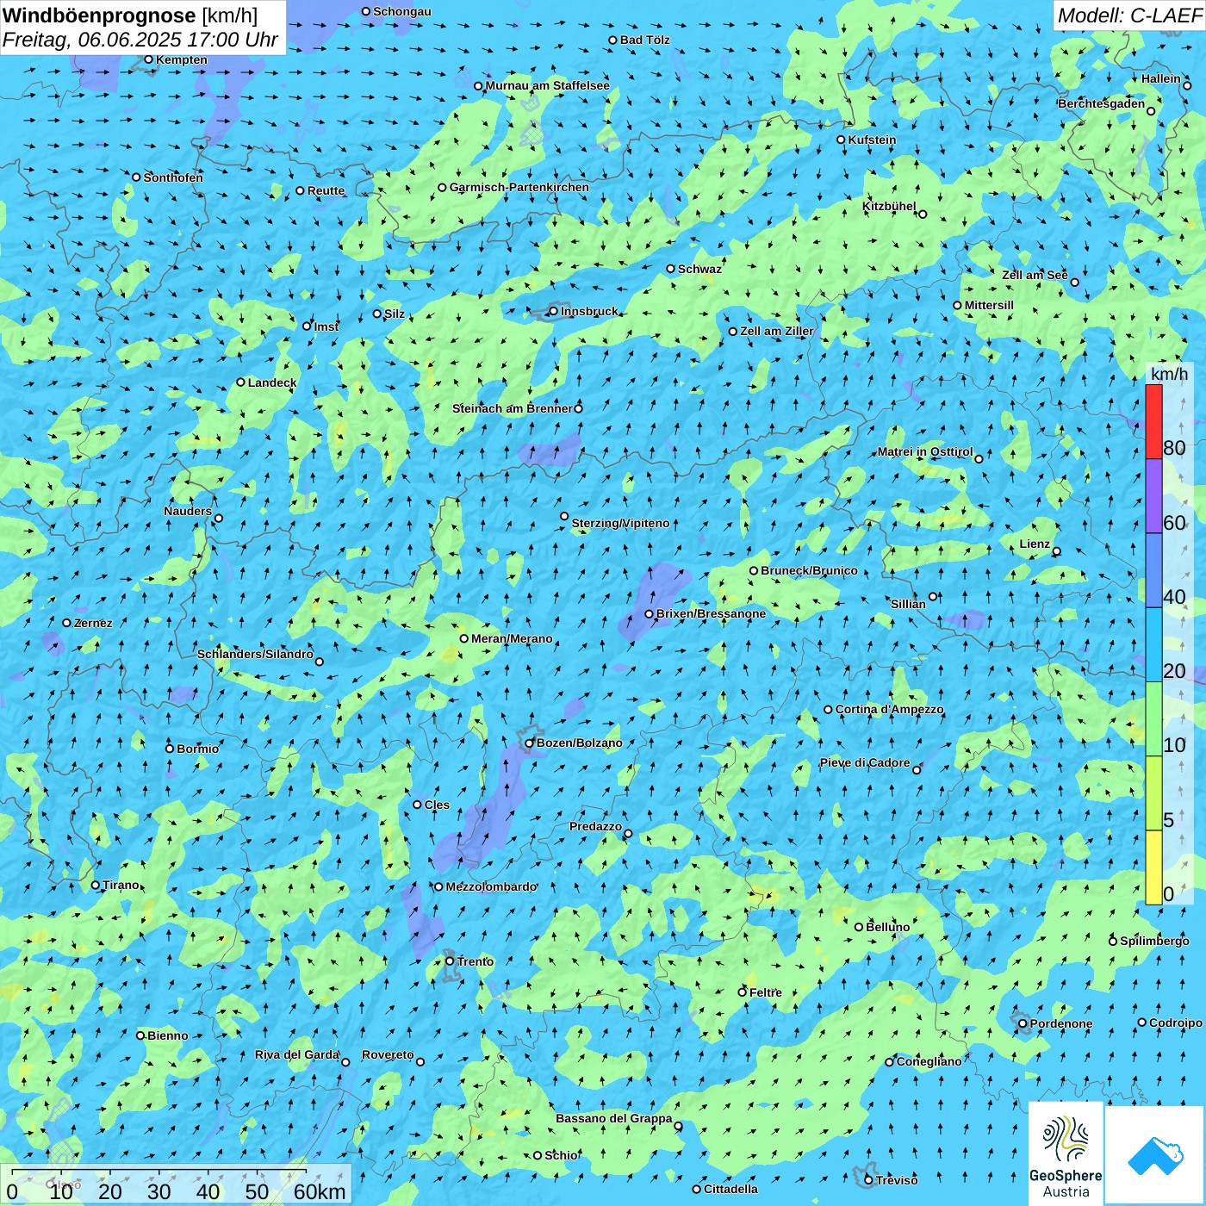Click the 'Mittersill' label
The height and width of the screenshot is (1206, 1206).
[x=989, y=305]
